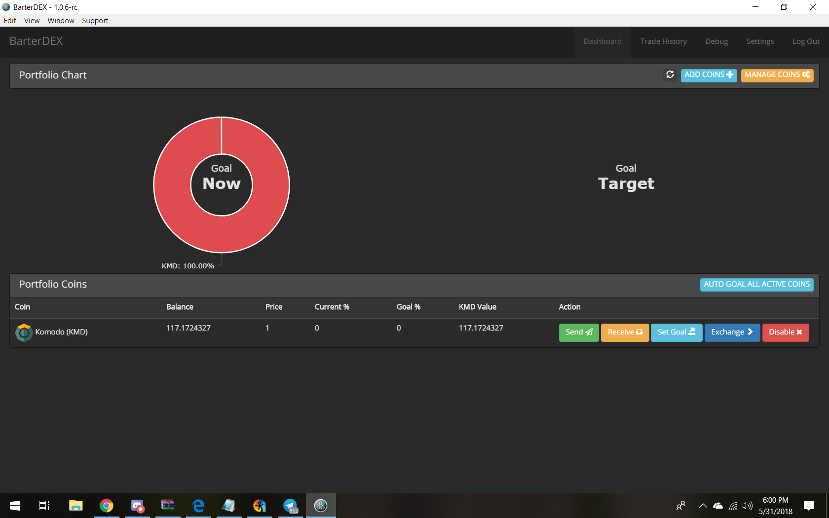This screenshot has height=518, width=829.
Task: Open the Edit menu
Action: coord(10,21)
